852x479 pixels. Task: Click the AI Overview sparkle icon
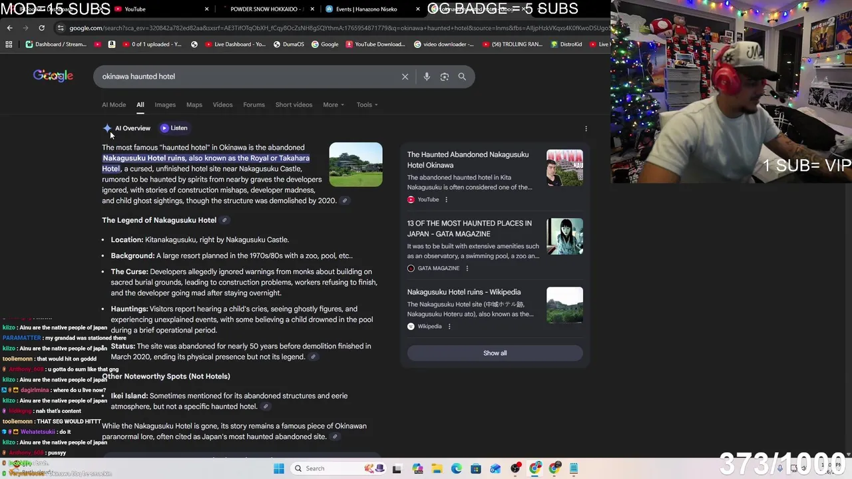(107, 128)
